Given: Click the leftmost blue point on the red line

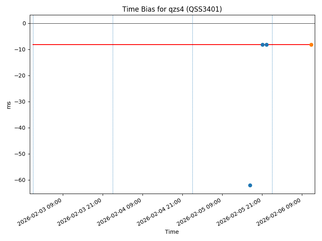Looking at the screenshot, I should (x=262, y=45).
